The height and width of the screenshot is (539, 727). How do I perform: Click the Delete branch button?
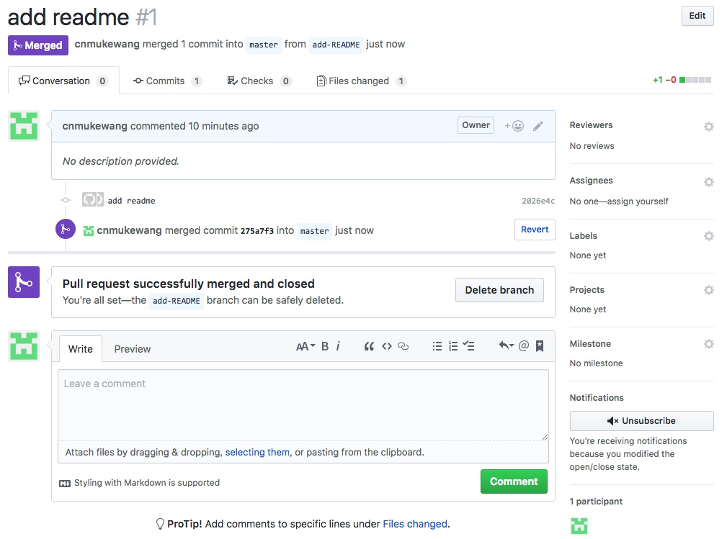(499, 290)
